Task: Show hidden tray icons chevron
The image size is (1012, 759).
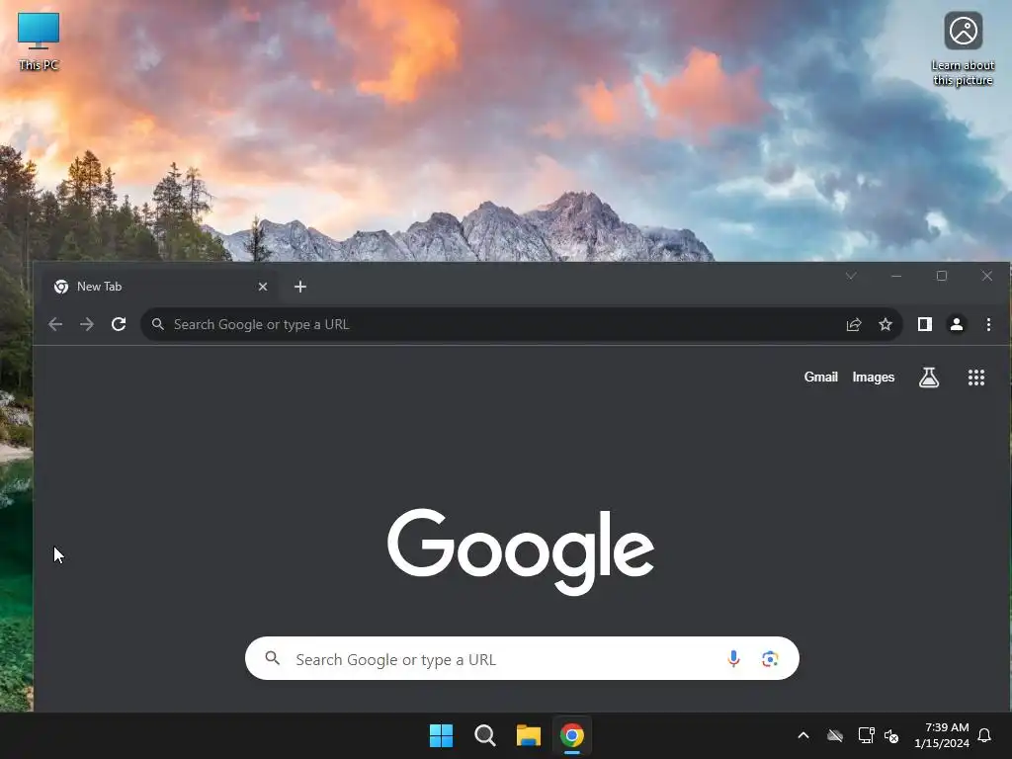Action: coord(803,735)
